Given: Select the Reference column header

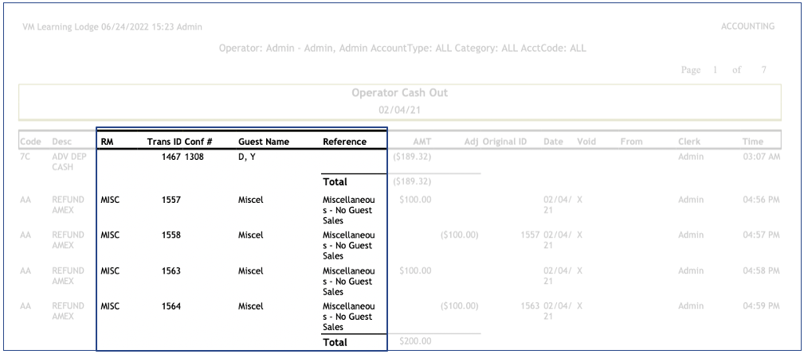Looking at the screenshot, I should pyautogui.click(x=344, y=142).
